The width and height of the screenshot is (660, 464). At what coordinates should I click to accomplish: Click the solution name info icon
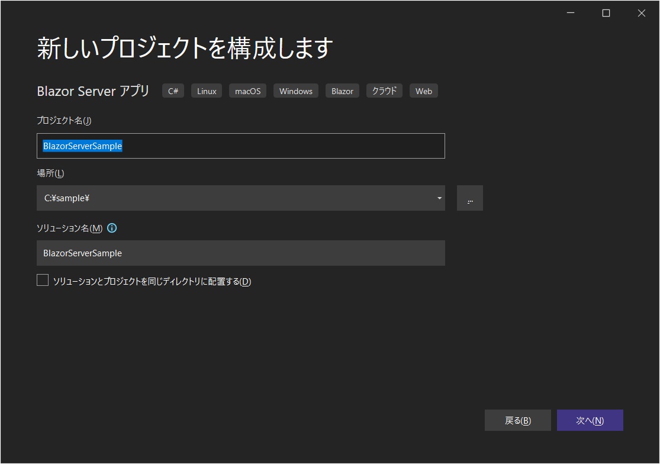click(112, 228)
